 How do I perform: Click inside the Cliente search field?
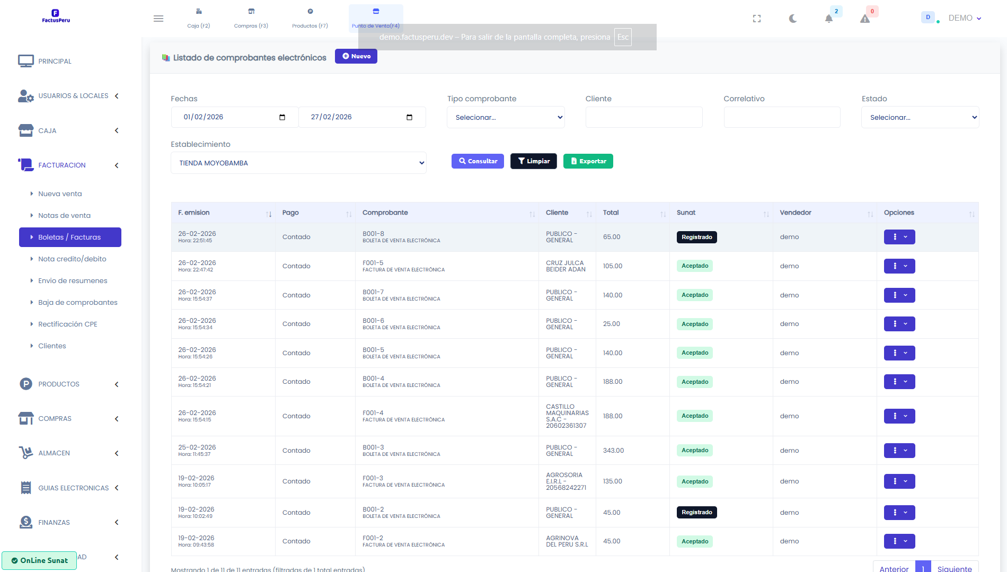point(643,117)
